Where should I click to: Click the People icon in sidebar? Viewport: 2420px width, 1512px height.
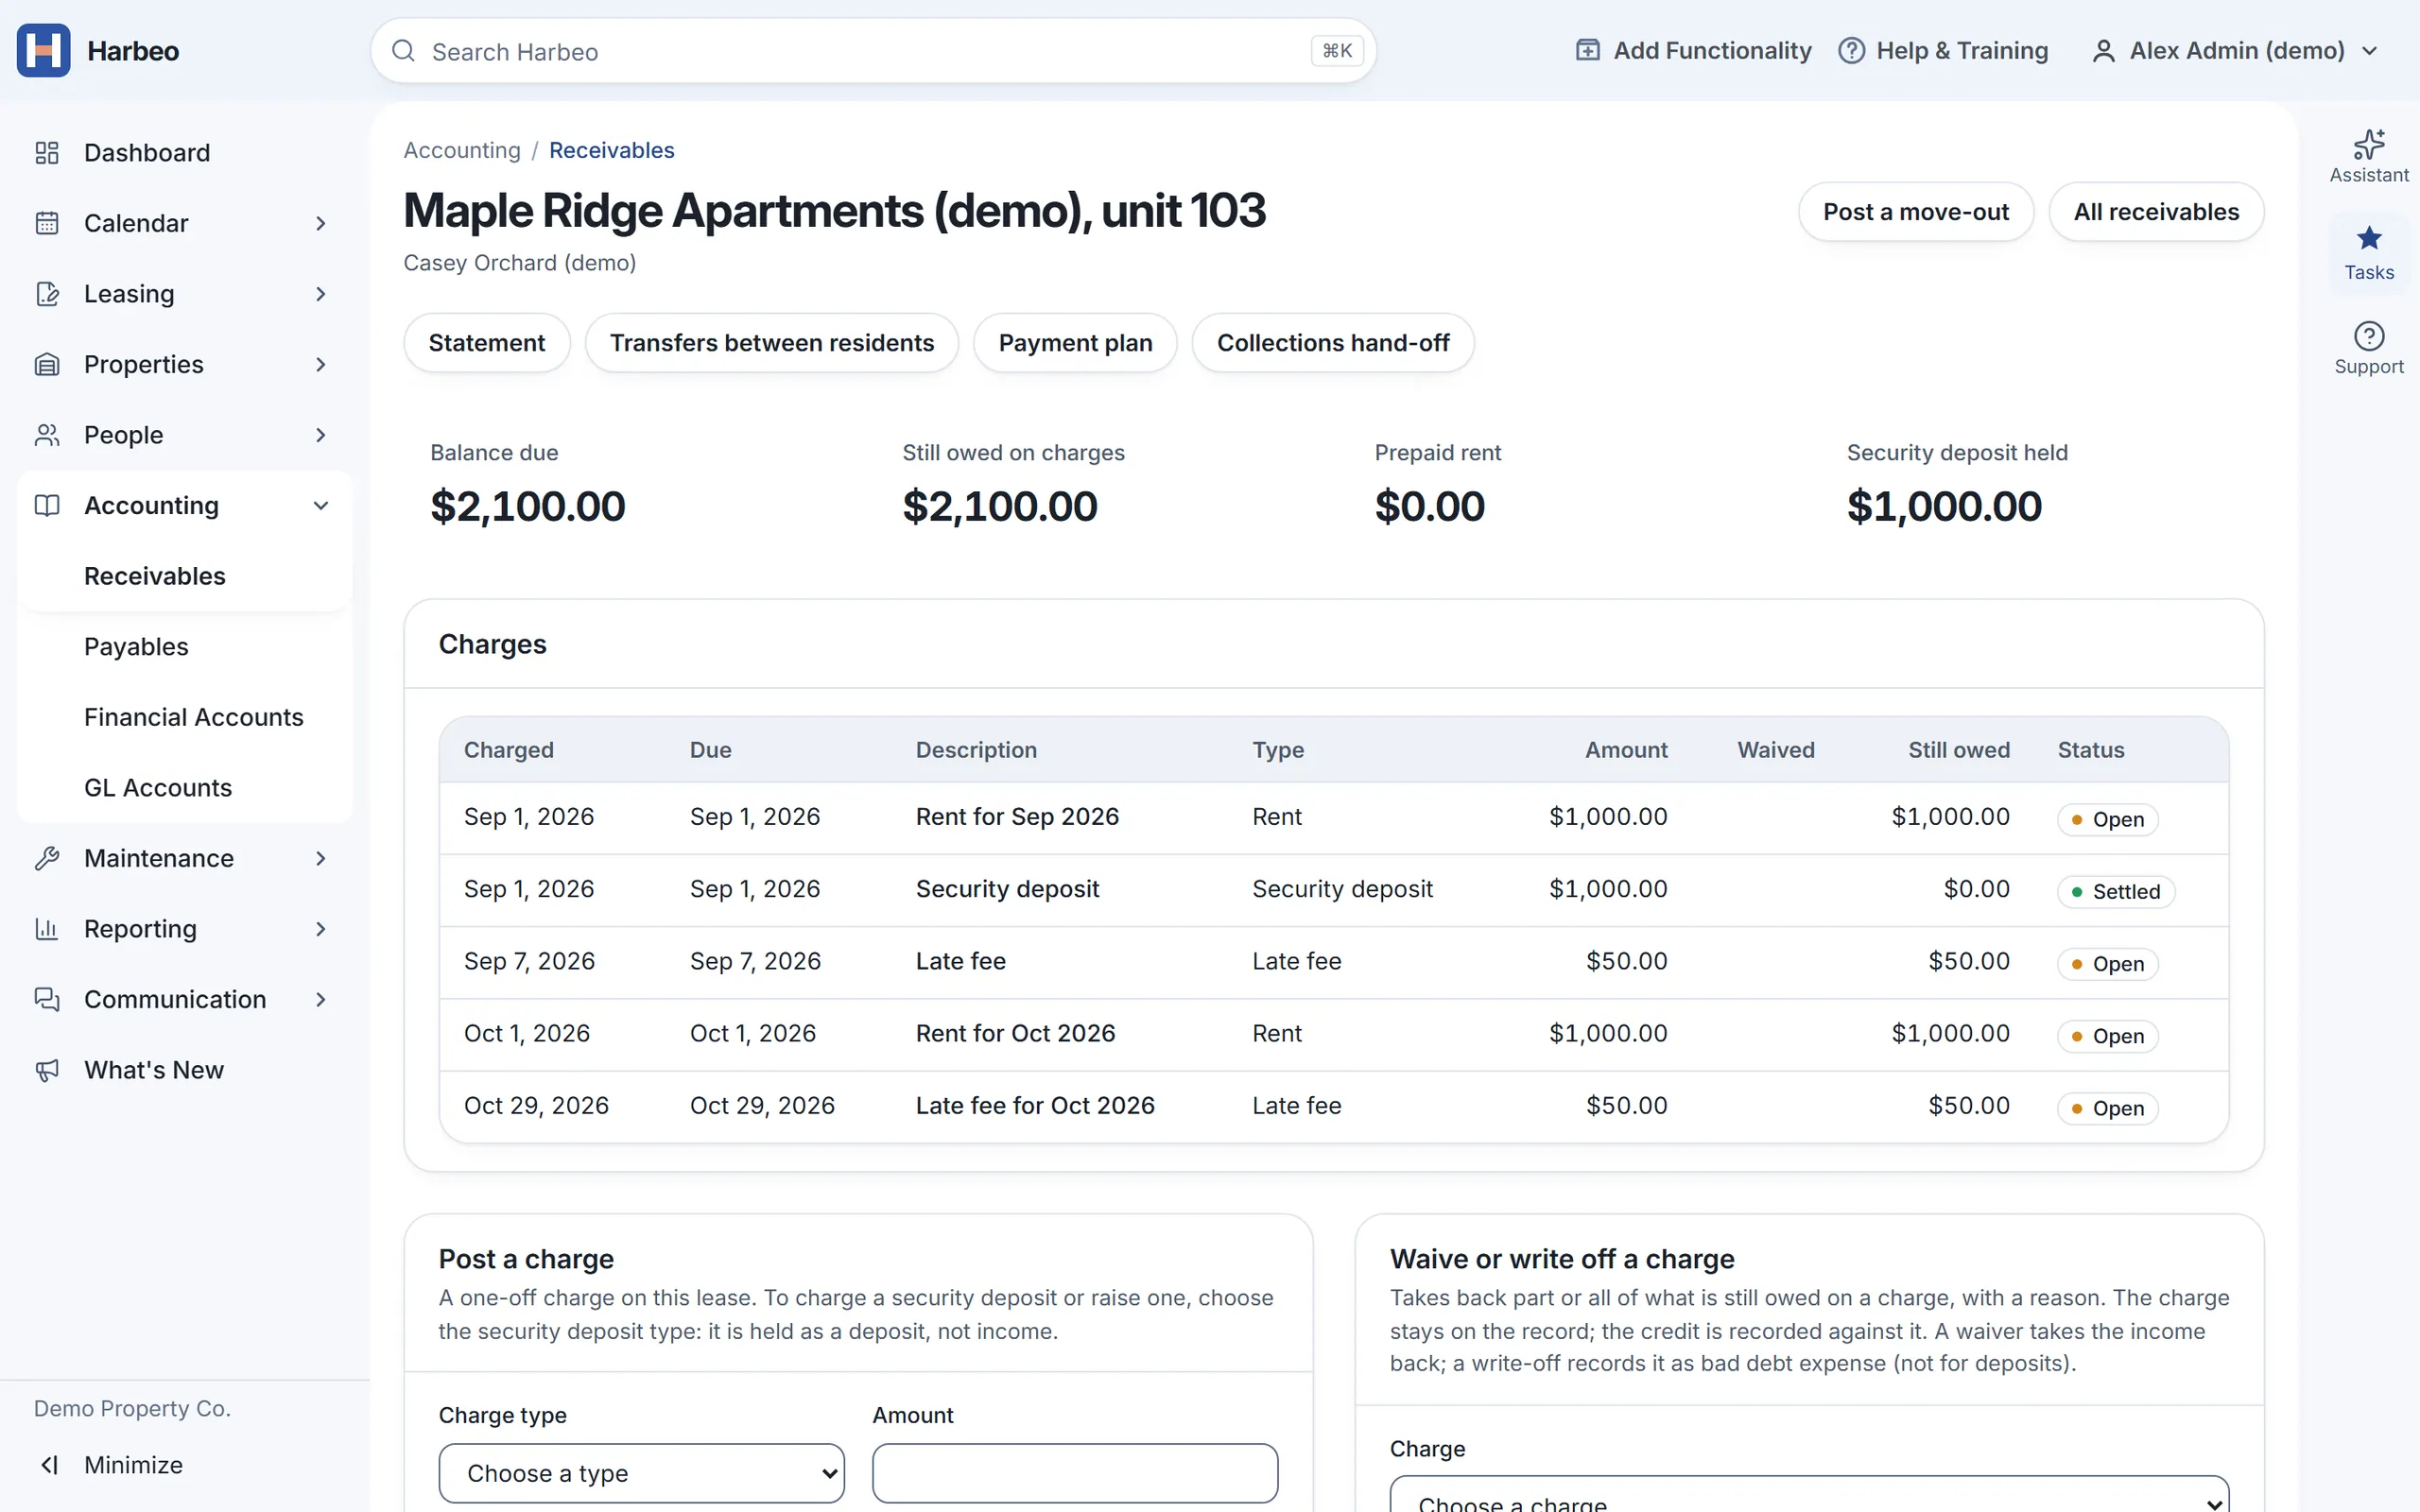pos(47,435)
